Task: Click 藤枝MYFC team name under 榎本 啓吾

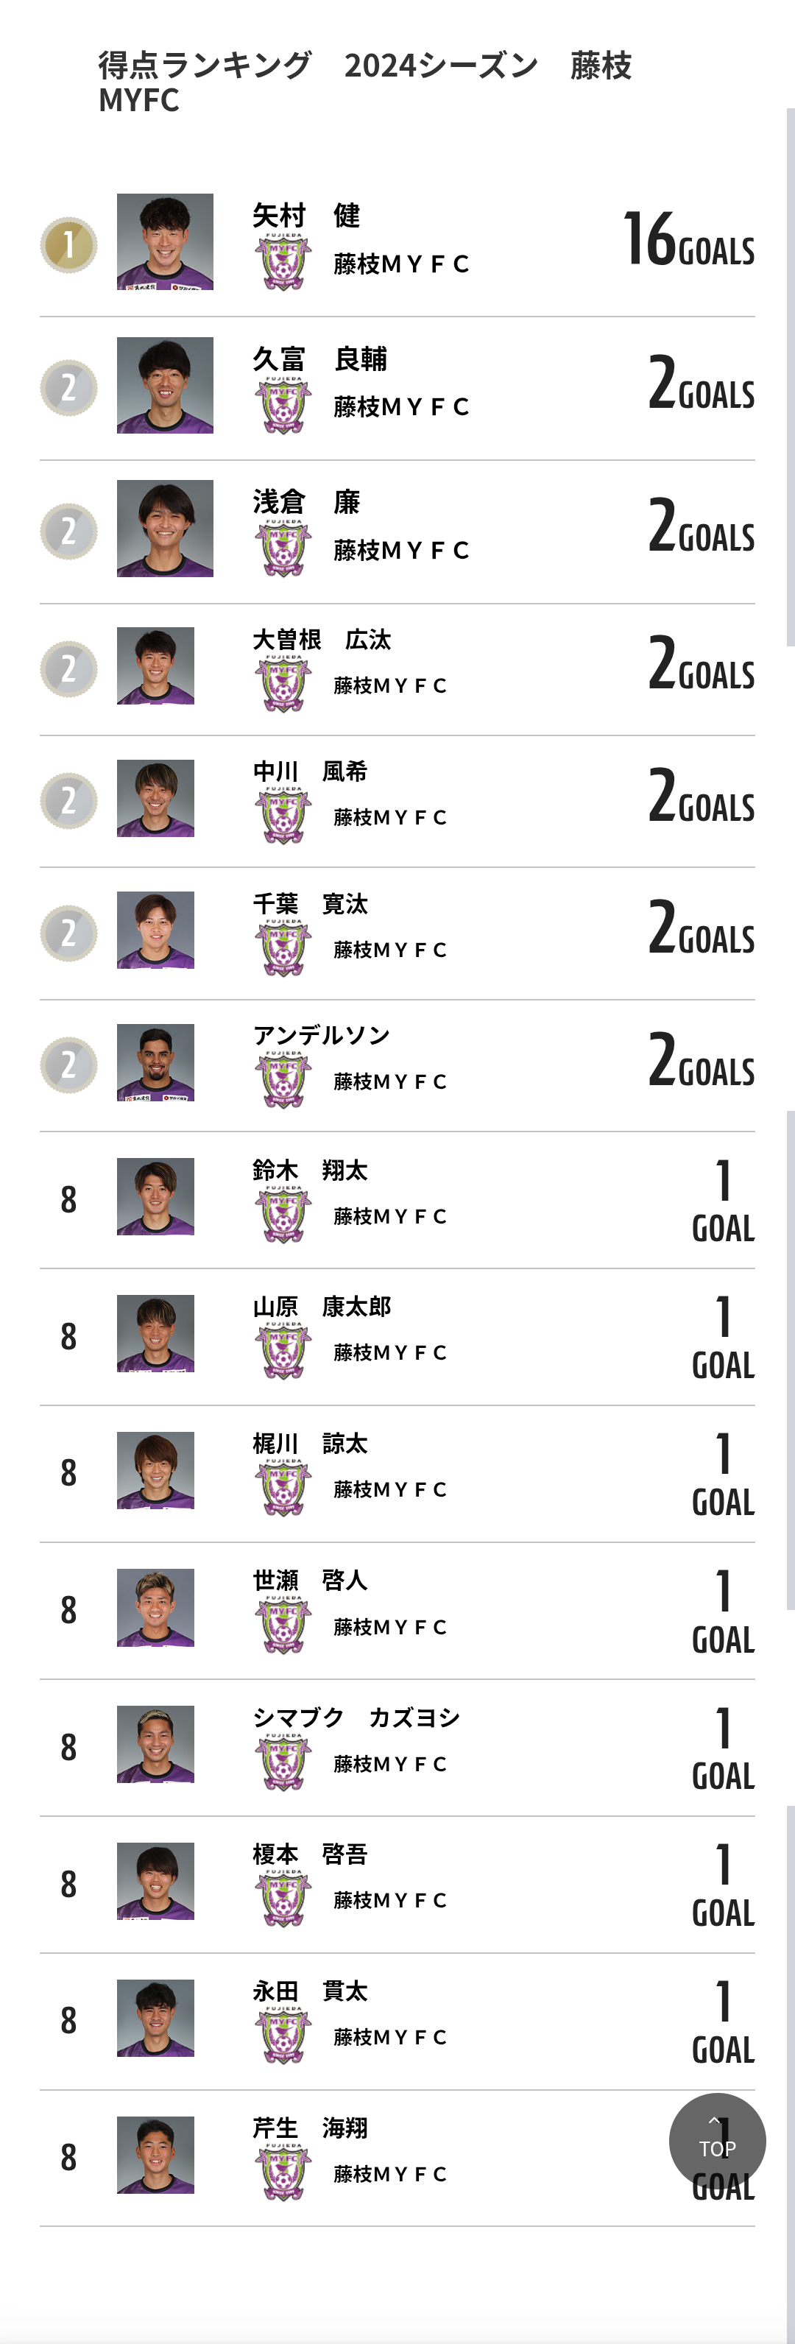Action: tap(389, 1900)
